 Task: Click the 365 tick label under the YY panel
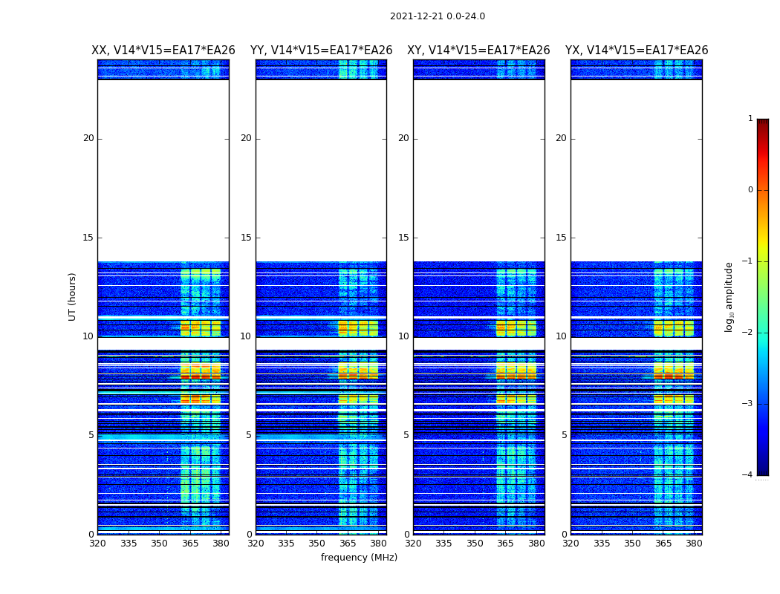(347, 544)
